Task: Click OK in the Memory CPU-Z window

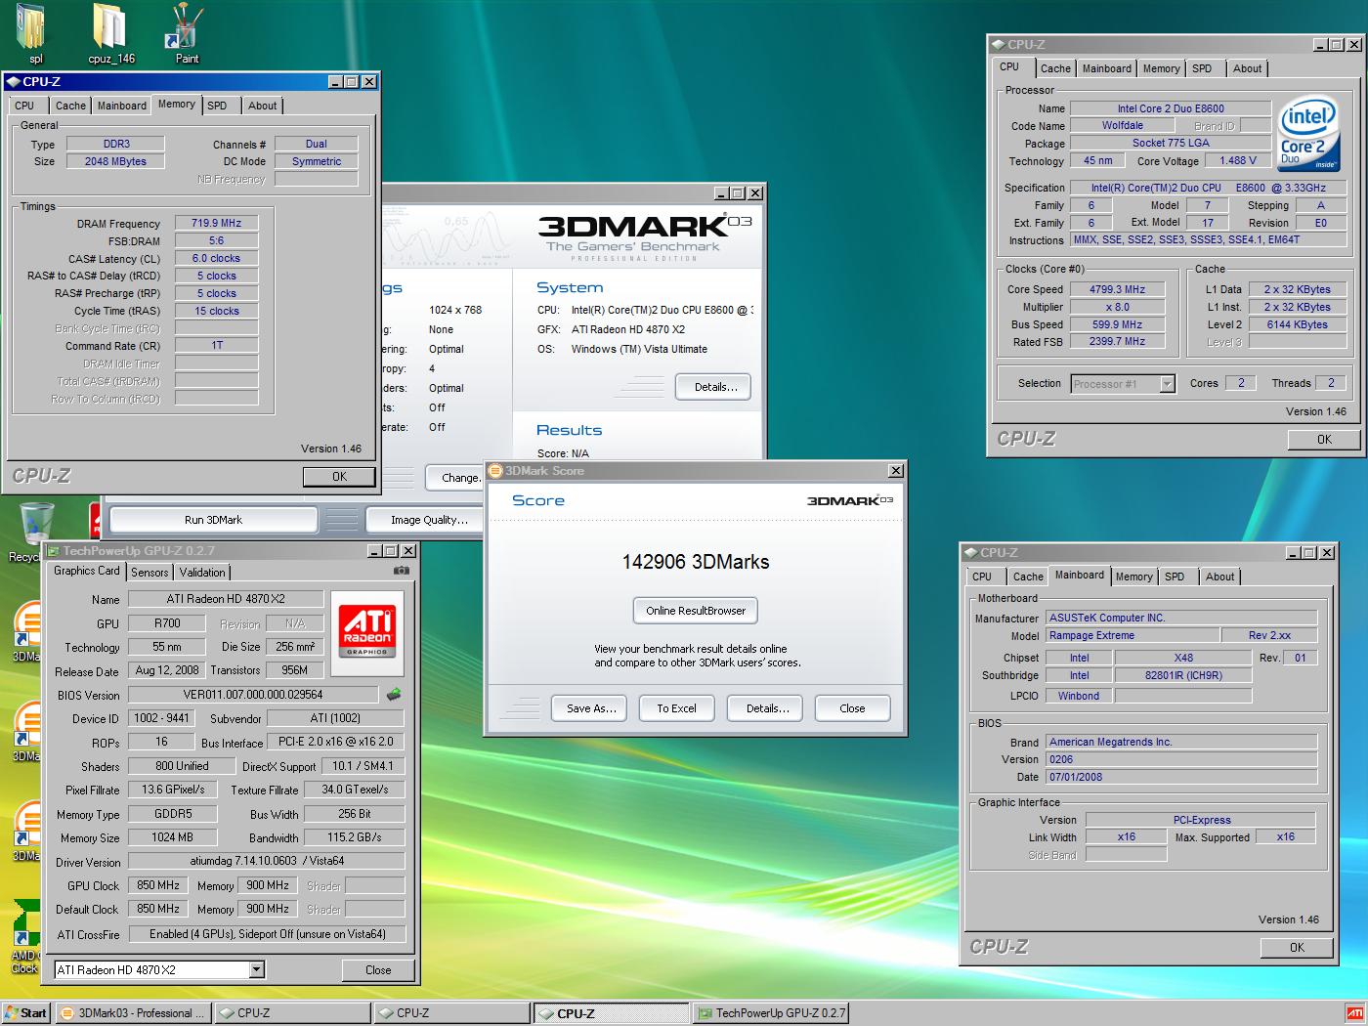Action: (x=339, y=477)
